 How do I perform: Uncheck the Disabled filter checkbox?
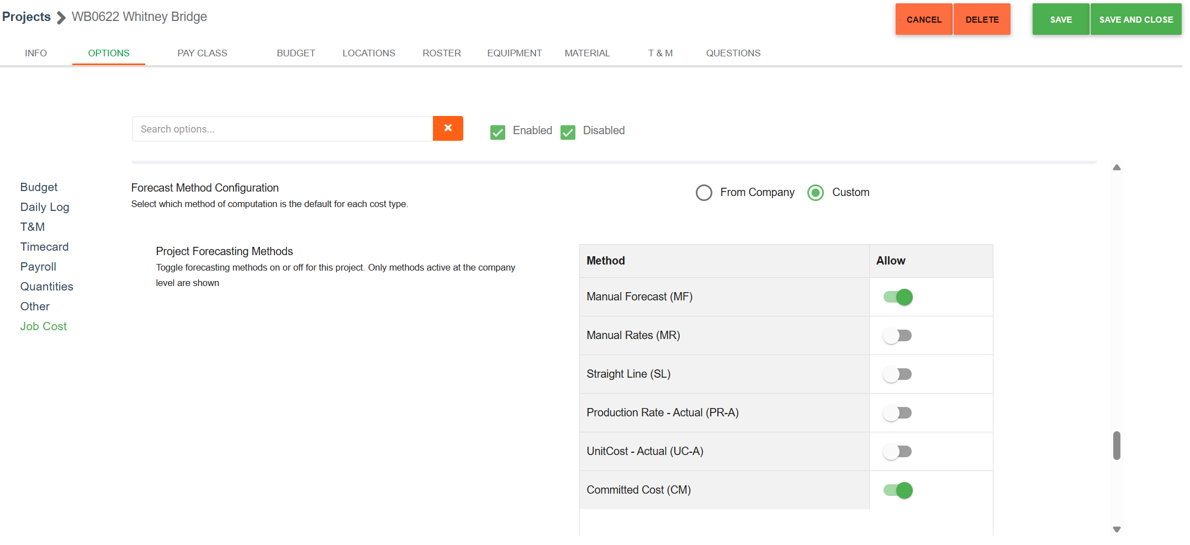click(x=568, y=132)
